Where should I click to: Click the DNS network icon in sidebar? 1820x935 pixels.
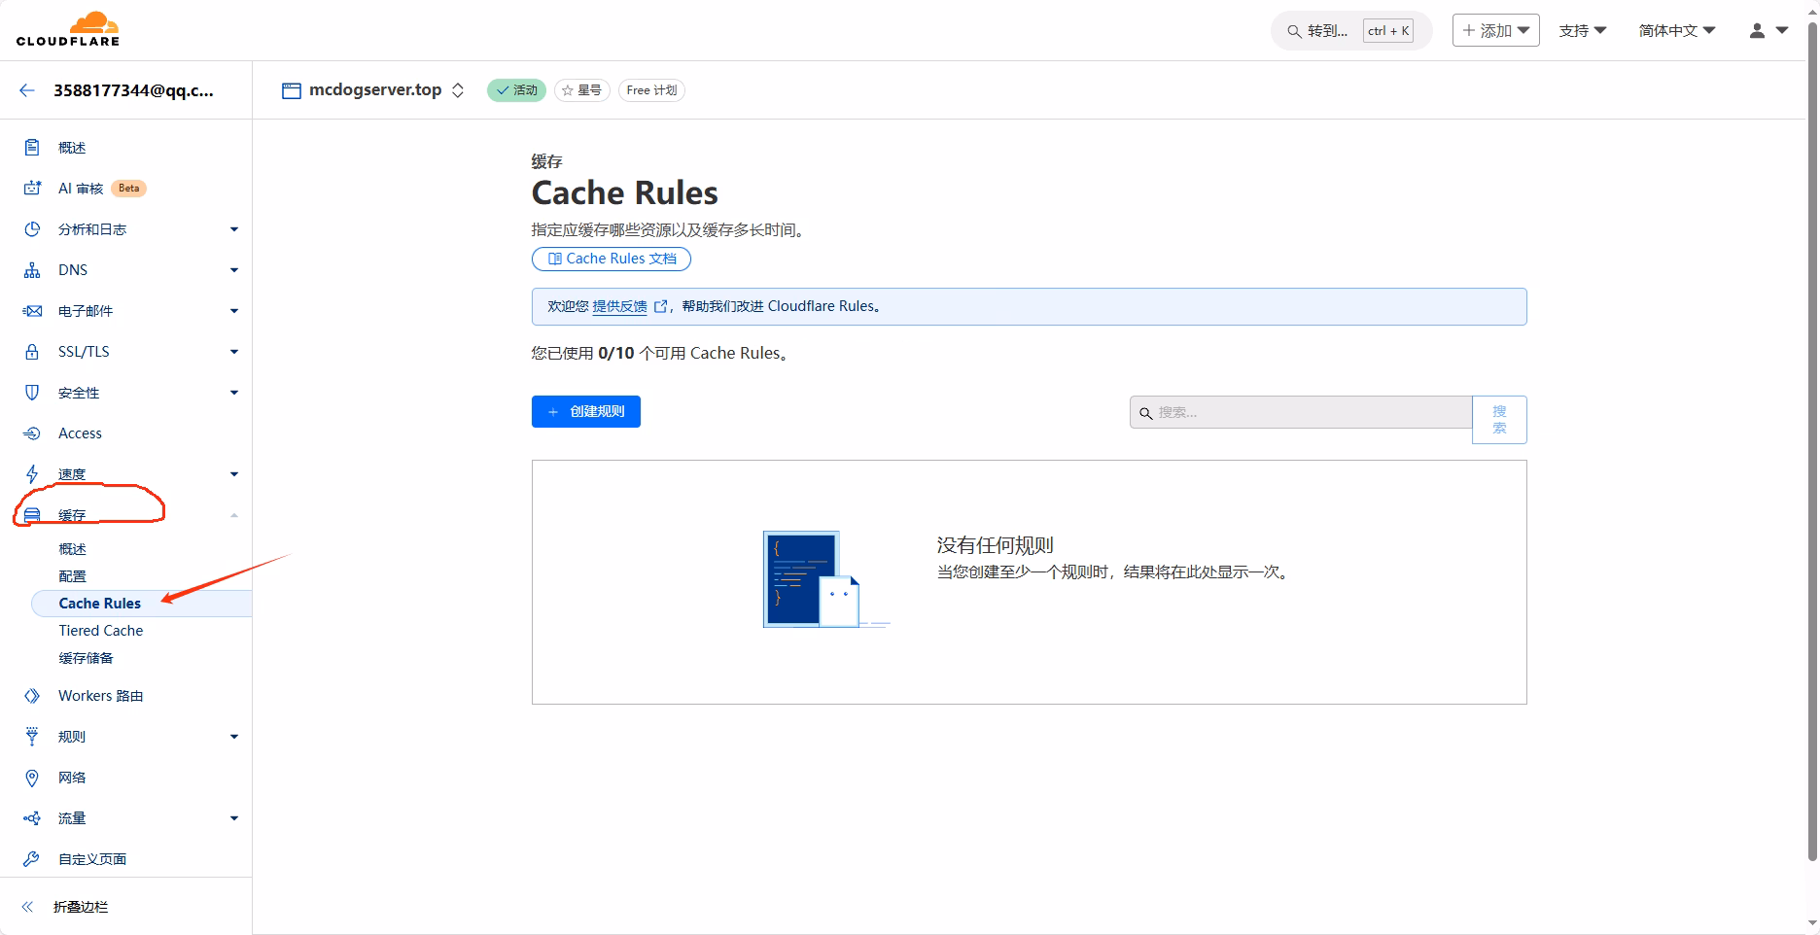point(32,270)
